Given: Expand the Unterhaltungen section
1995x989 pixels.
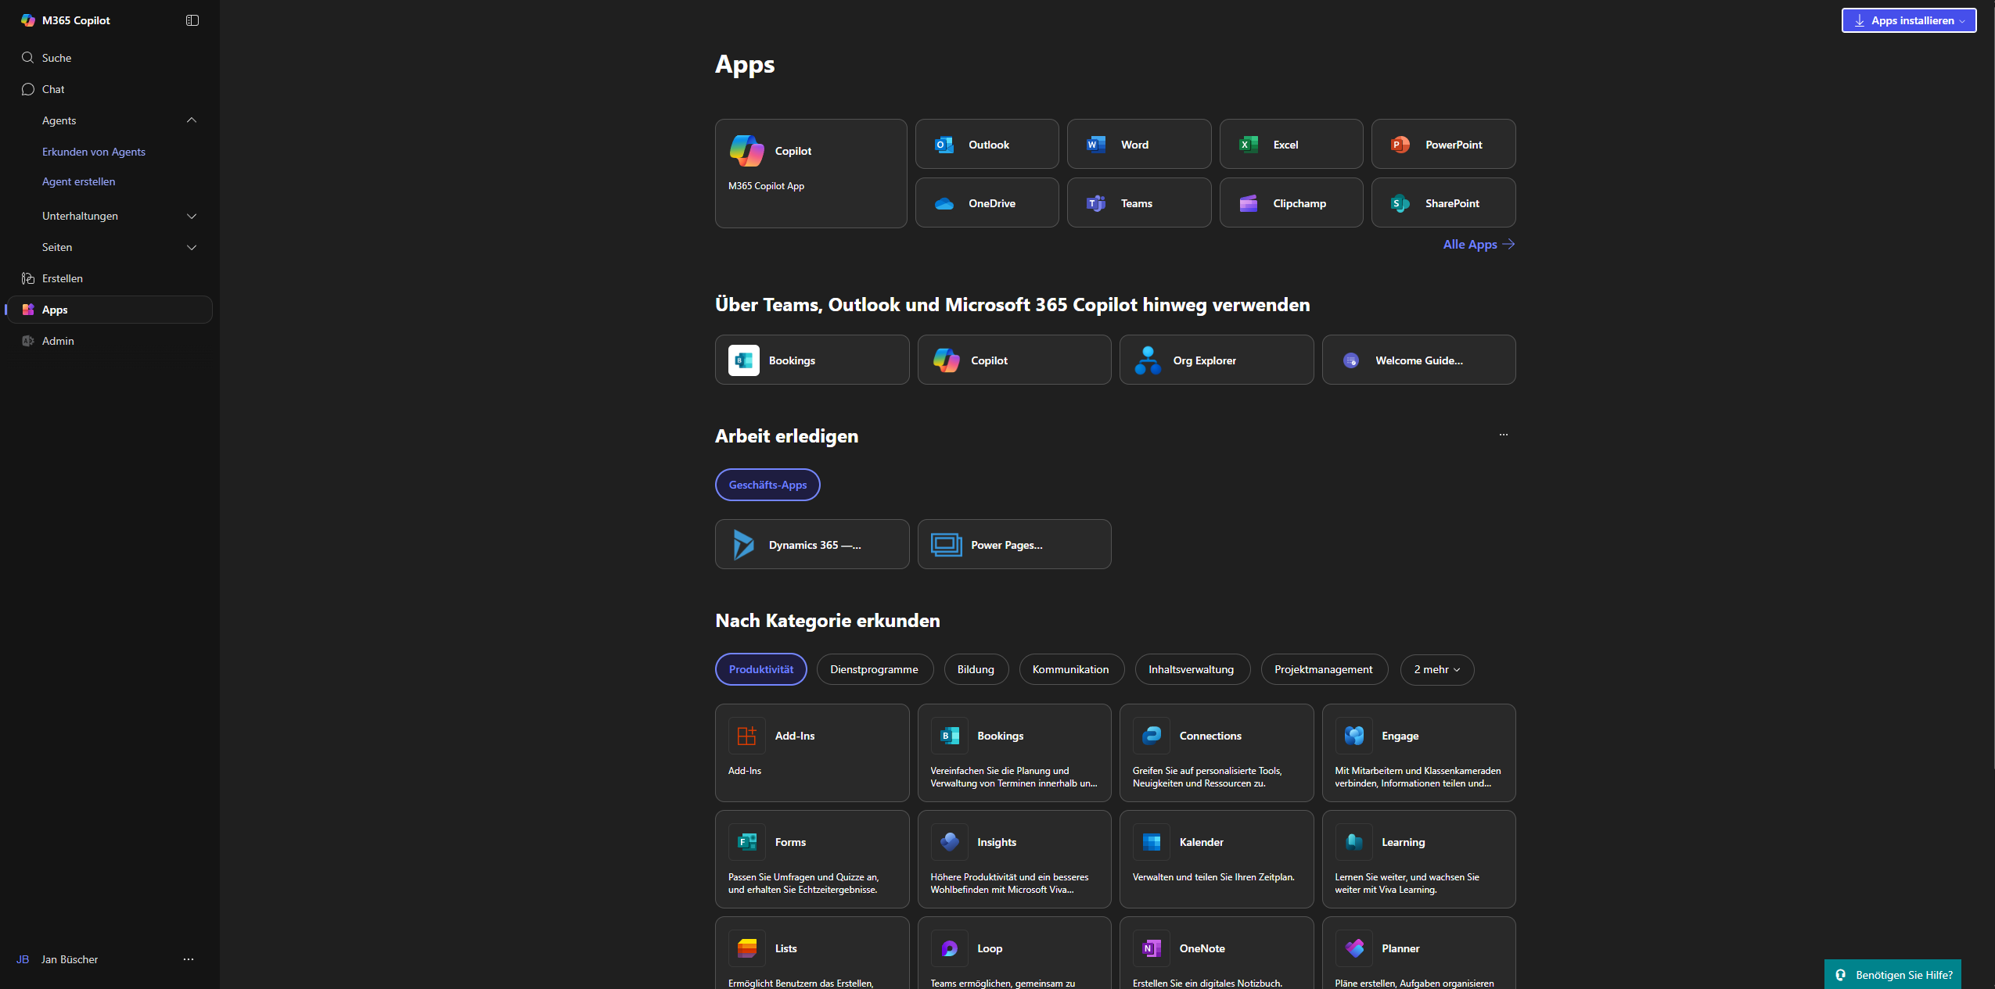Looking at the screenshot, I should [192, 216].
